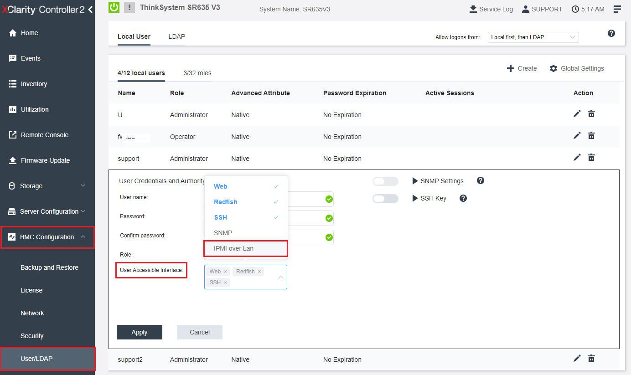The width and height of the screenshot is (631, 375).
Task: Enable the SSH Key toggle switch
Action: pos(385,199)
